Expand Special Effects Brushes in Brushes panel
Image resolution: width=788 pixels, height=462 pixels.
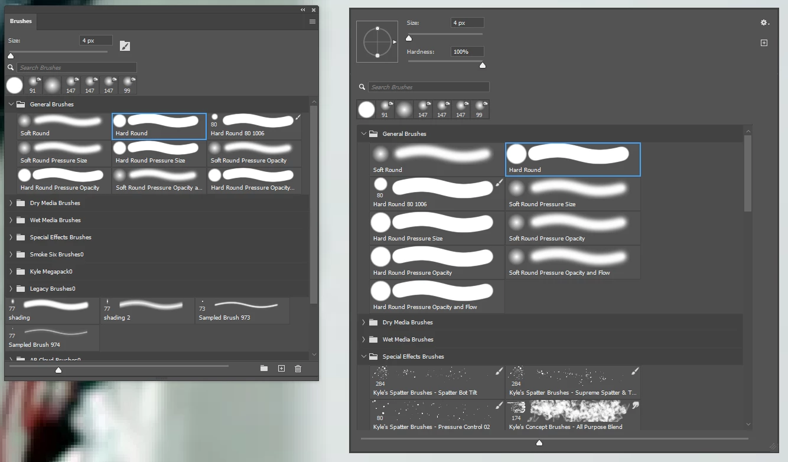click(11, 237)
